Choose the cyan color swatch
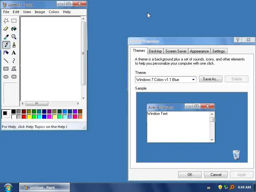This screenshot has height=192, width=256. click(39, 116)
